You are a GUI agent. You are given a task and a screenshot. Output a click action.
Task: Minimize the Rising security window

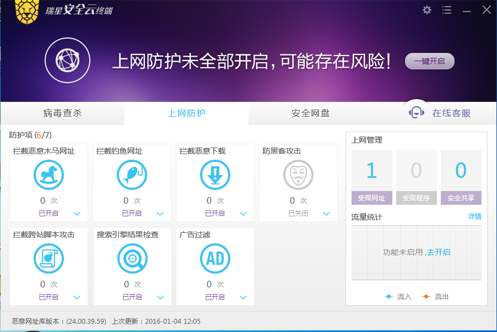coord(467,11)
